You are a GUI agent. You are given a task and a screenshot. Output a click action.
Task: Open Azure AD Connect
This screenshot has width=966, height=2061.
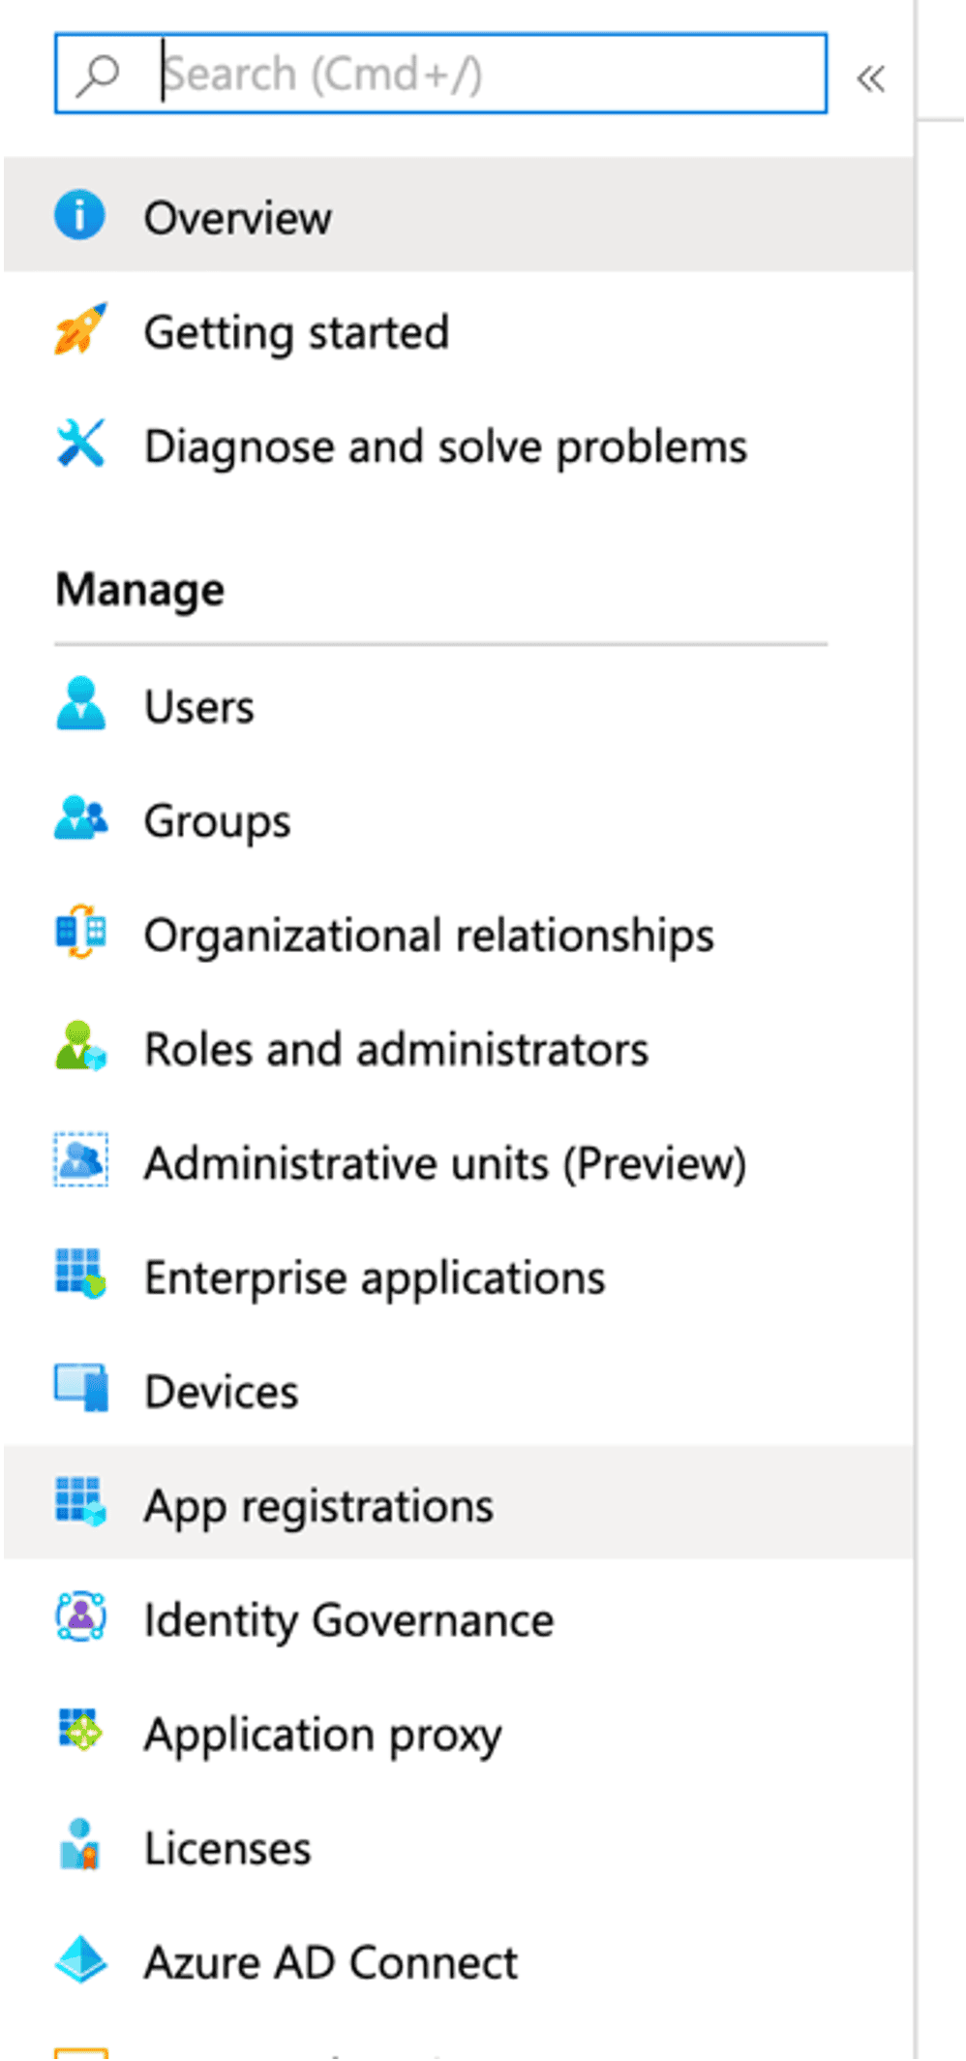[330, 1963]
